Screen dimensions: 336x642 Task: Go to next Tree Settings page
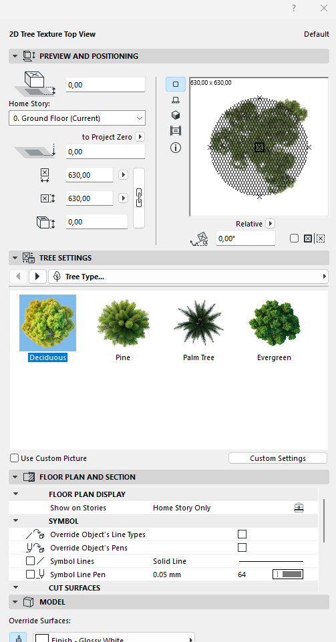37,277
